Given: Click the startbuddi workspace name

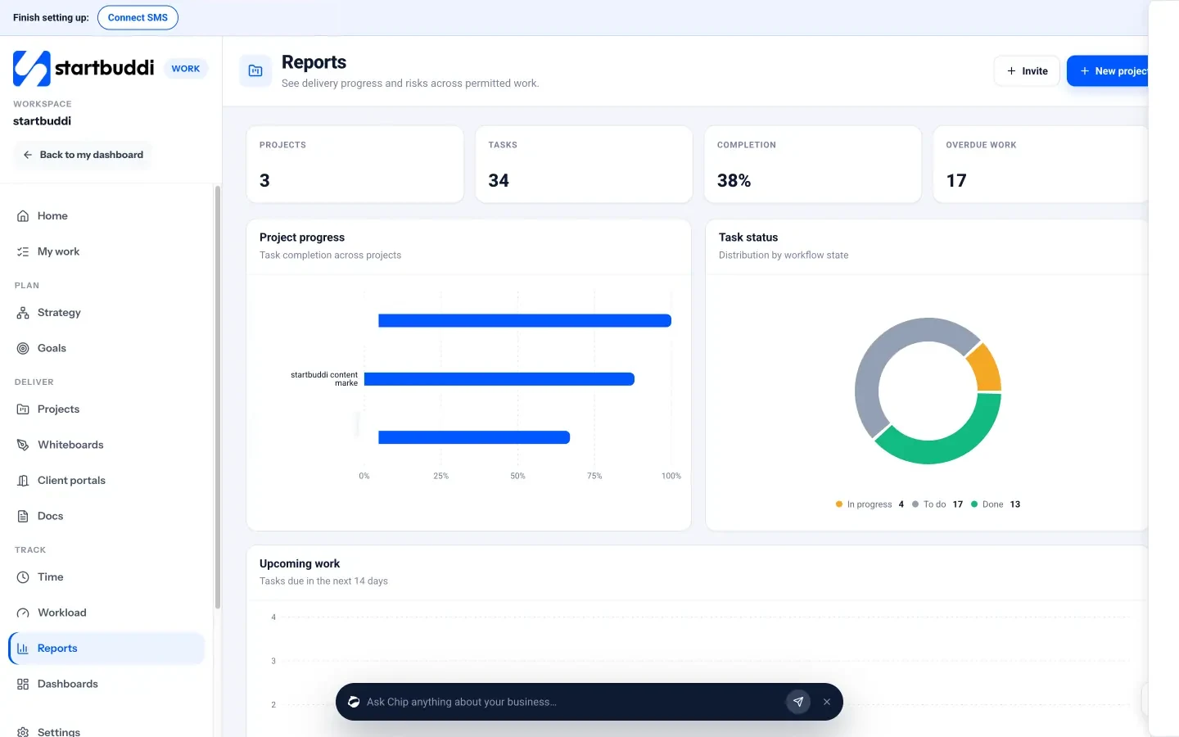Looking at the screenshot, I should click(42, 121).
